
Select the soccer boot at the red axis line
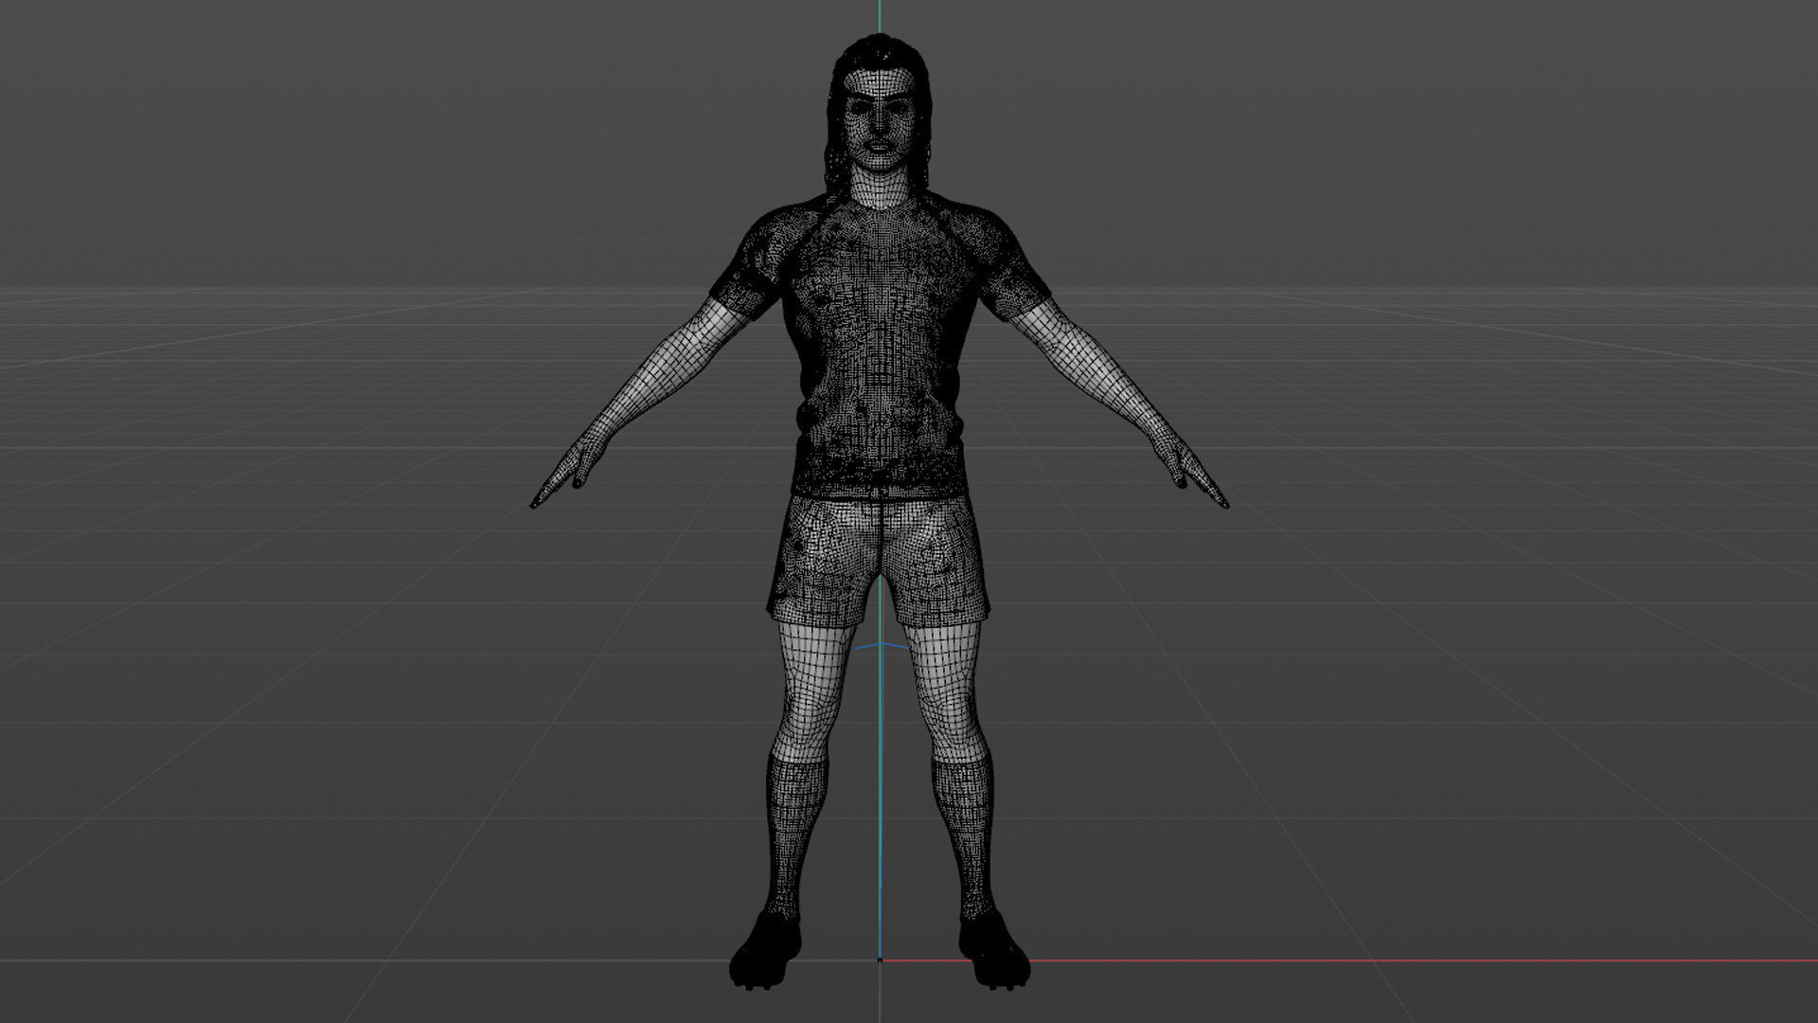pyautogui.click(x=993, y=950)
